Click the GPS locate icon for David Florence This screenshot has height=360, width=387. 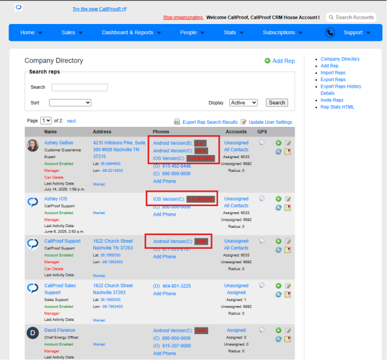(262, 330)
